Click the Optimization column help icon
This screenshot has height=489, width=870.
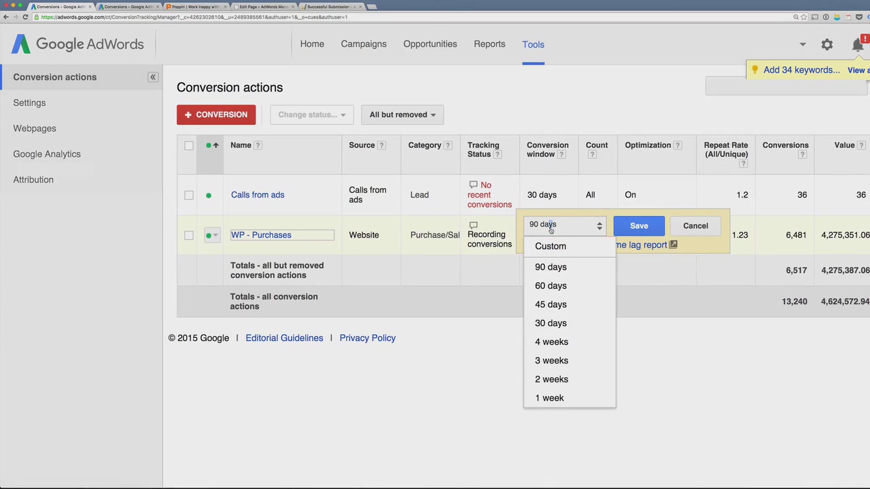tap(678, 145)
